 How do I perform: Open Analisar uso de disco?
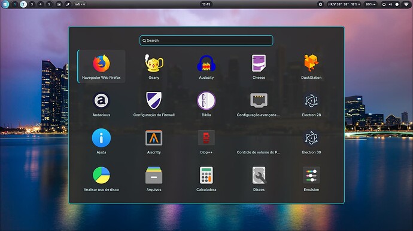(x=101, y=178)
